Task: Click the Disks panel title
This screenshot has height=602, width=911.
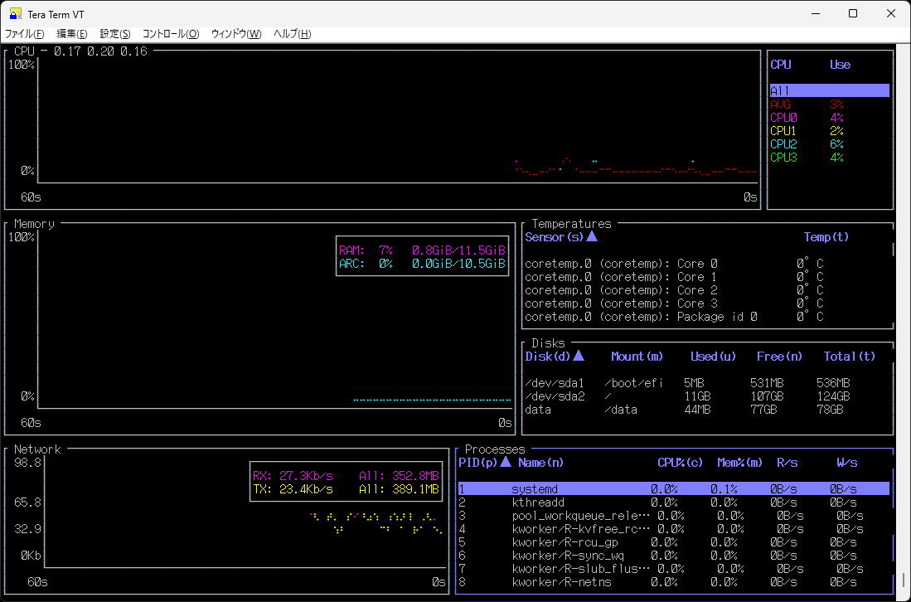Action: [549, 342]
